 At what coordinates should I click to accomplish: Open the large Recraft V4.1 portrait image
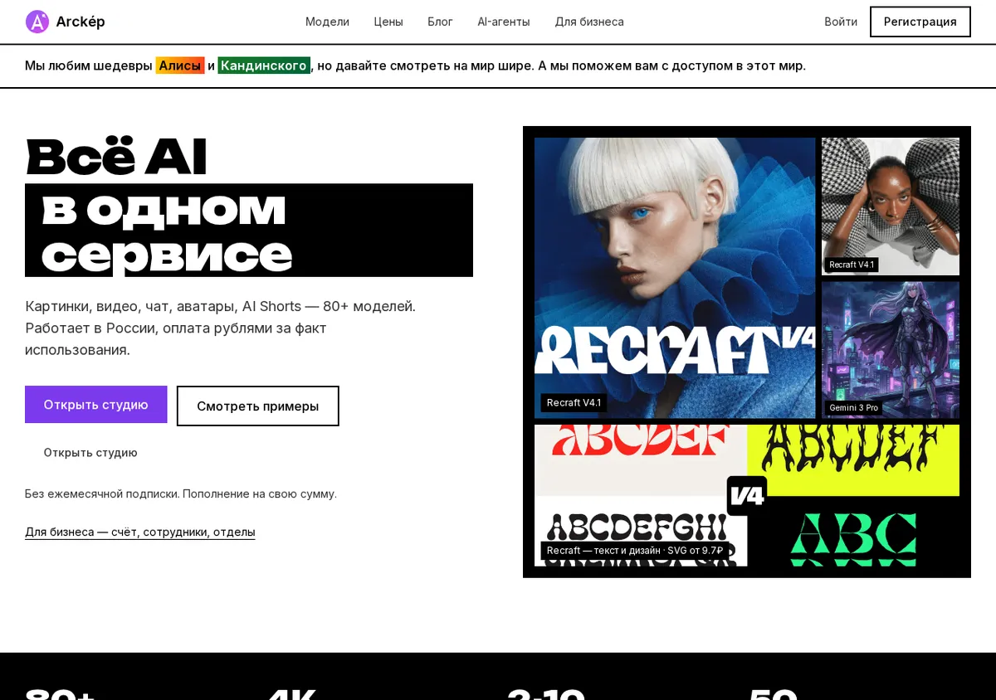pos(675,278)
